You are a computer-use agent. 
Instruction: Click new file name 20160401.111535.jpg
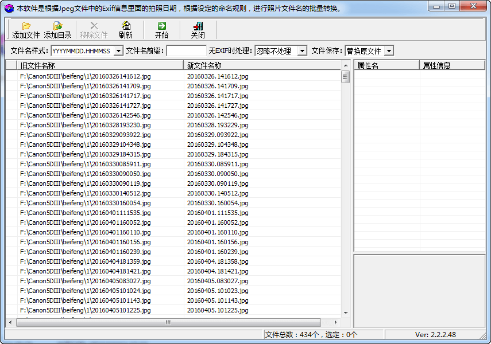pyautogui.click(x=218, y=213)
